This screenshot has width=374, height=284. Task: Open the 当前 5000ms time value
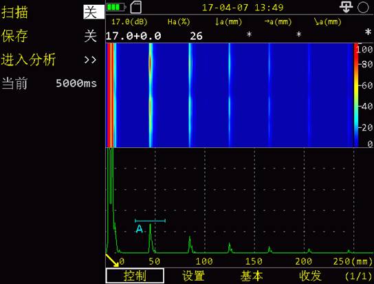pos(76,83)
